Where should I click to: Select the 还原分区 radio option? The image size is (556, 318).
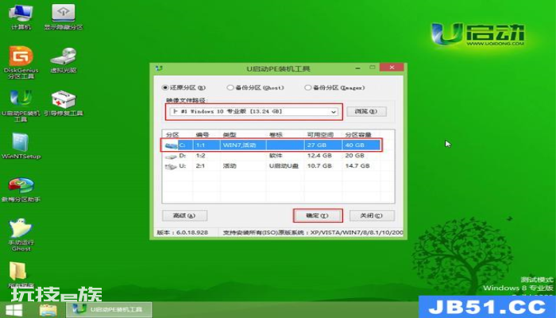pos(183,87)
